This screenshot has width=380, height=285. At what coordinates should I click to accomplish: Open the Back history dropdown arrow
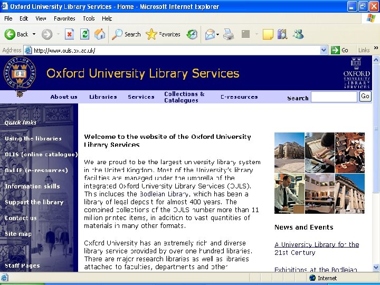click(x=34, y=34)
